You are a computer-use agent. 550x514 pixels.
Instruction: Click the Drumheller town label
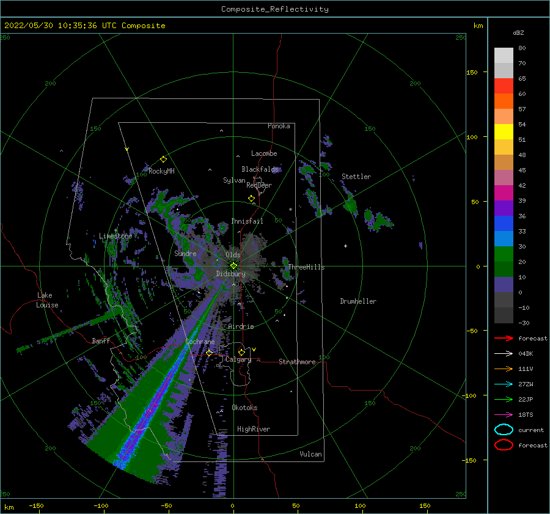pyautogui.click(x=358, y=301)
